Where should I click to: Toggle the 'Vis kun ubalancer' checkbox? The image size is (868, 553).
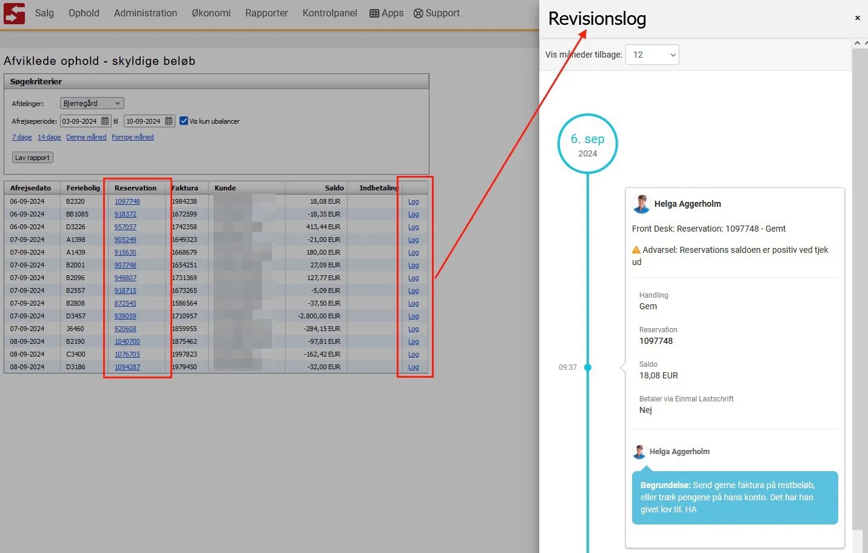click(184, 121)
